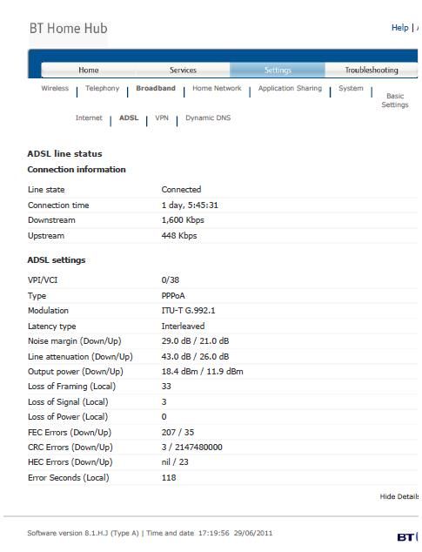Click the Connection information heading
Viewport: 422px width, 552px height.
[77, 169]
